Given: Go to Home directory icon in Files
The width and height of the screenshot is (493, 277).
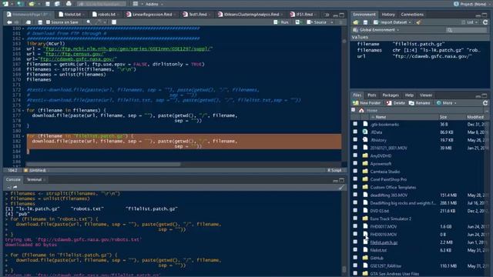Looking at the screenshot, I should (361, 111).
